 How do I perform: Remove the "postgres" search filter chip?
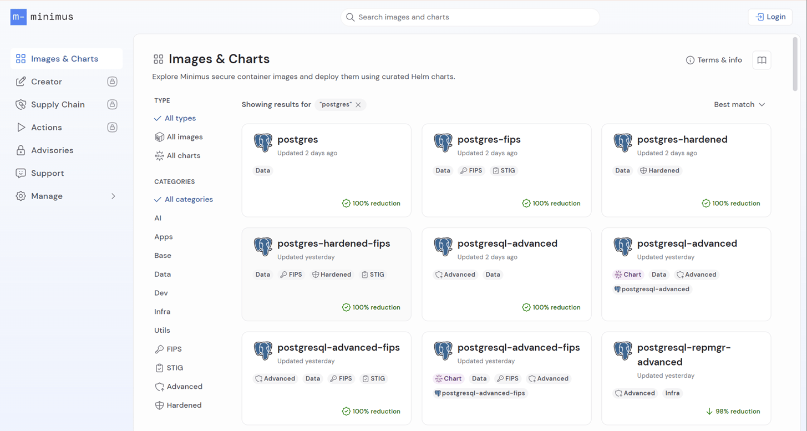click(x=358, y=105)
